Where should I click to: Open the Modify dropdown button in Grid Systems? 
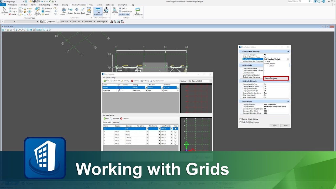point(125,81)
